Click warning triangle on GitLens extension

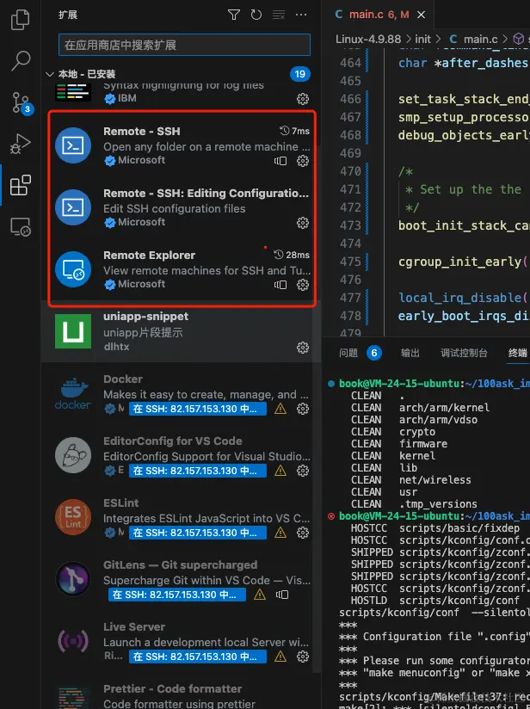tap(260, 595)
